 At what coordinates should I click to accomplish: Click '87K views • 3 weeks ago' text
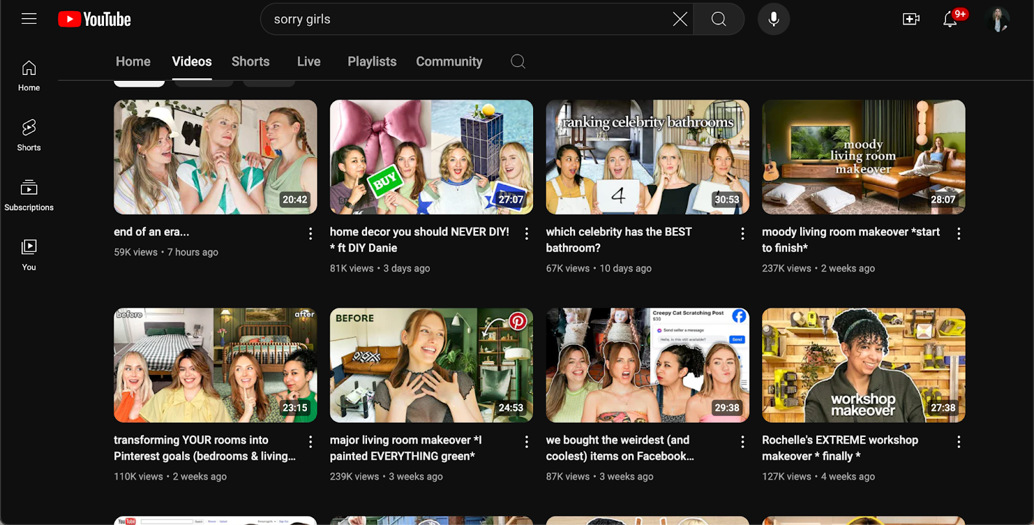click(x=600, y=477)
